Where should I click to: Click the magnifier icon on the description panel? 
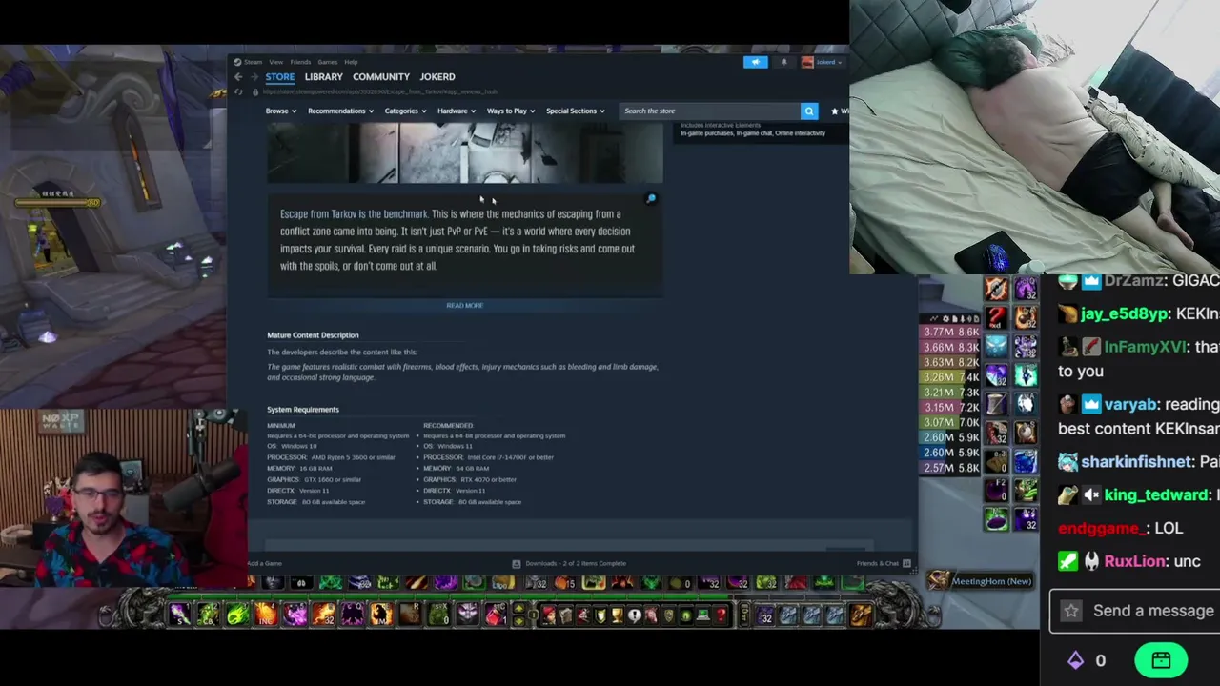[x=651, y=199]
